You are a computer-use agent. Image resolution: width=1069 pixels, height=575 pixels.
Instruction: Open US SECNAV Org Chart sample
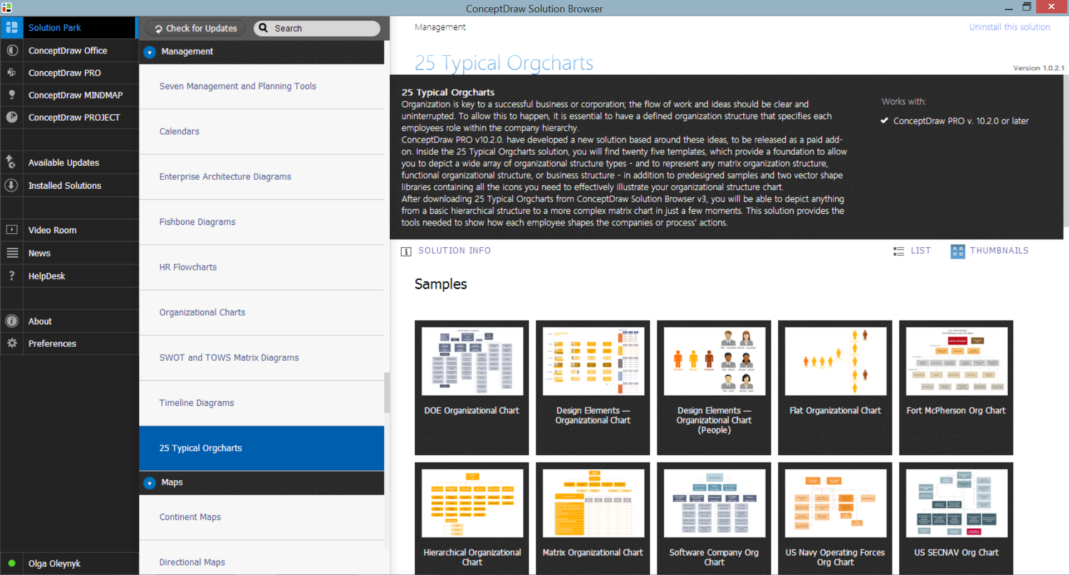(x=956, y=518)
